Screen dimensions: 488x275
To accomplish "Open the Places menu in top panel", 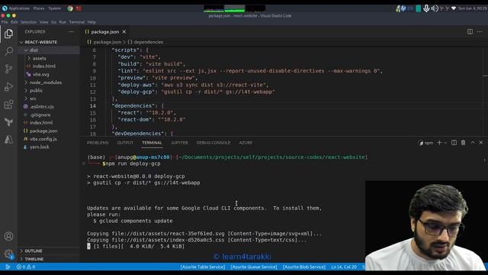I will [x=39, y=8].
